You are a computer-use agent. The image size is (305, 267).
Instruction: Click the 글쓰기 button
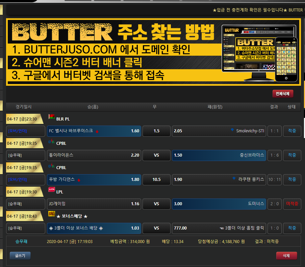coord(20,256)
